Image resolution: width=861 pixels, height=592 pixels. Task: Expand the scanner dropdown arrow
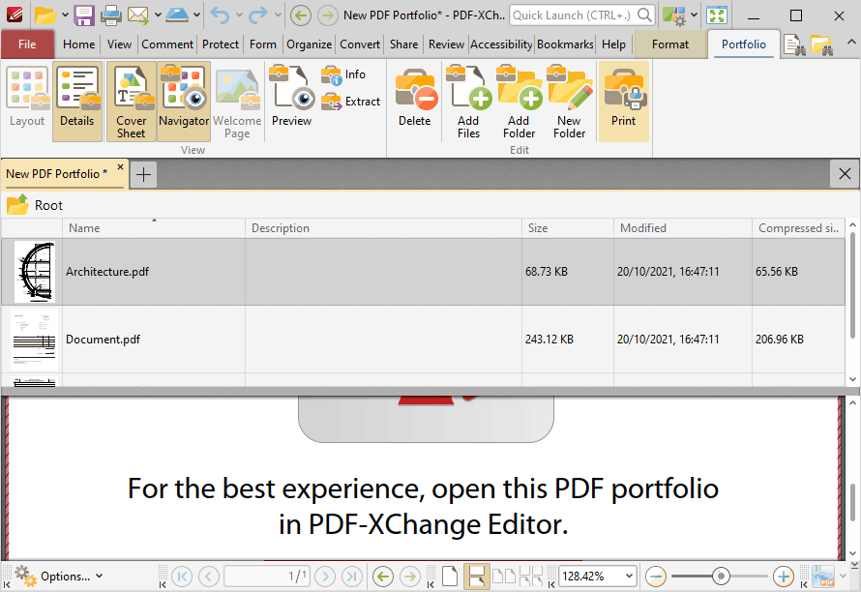pyautogui.click(x=196, y=15)
